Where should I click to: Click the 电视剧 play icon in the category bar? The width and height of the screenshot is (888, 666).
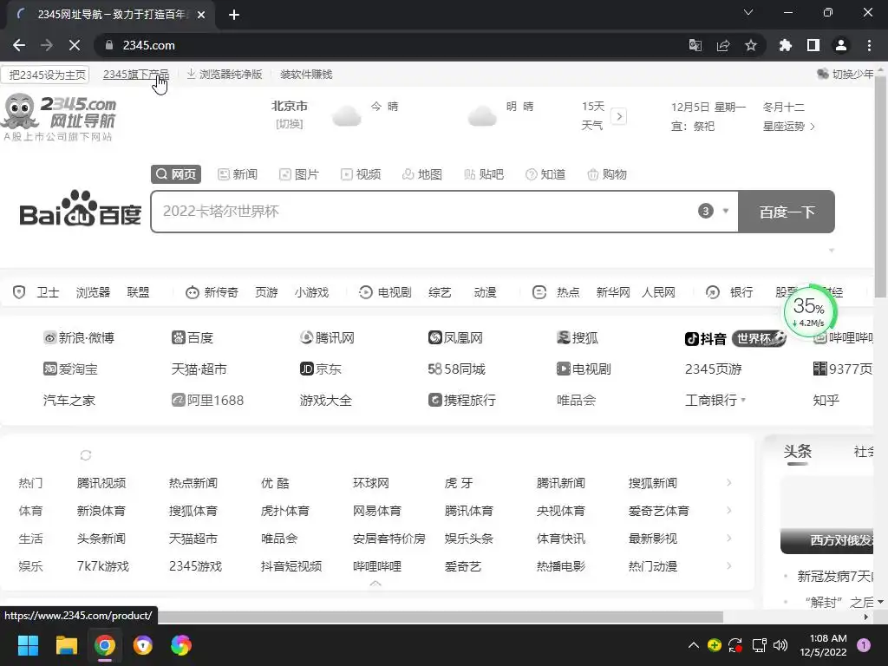click(366, 292)
